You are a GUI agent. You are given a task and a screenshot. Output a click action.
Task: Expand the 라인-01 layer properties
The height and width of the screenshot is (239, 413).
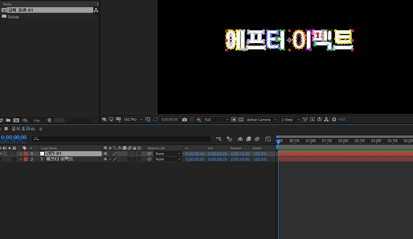point(21,154)
